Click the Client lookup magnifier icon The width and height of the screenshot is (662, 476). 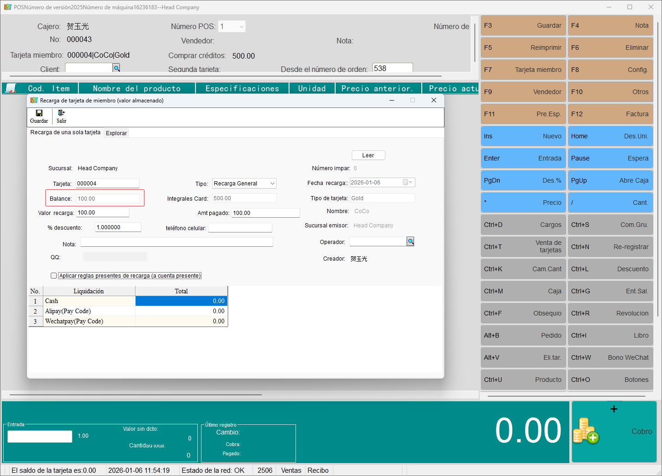coord(117,68)
